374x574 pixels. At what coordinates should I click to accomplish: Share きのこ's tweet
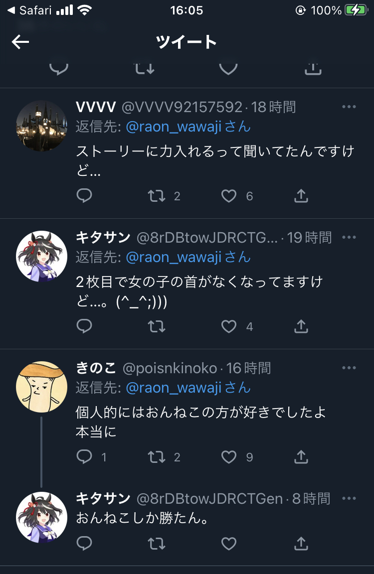point(301,456)
